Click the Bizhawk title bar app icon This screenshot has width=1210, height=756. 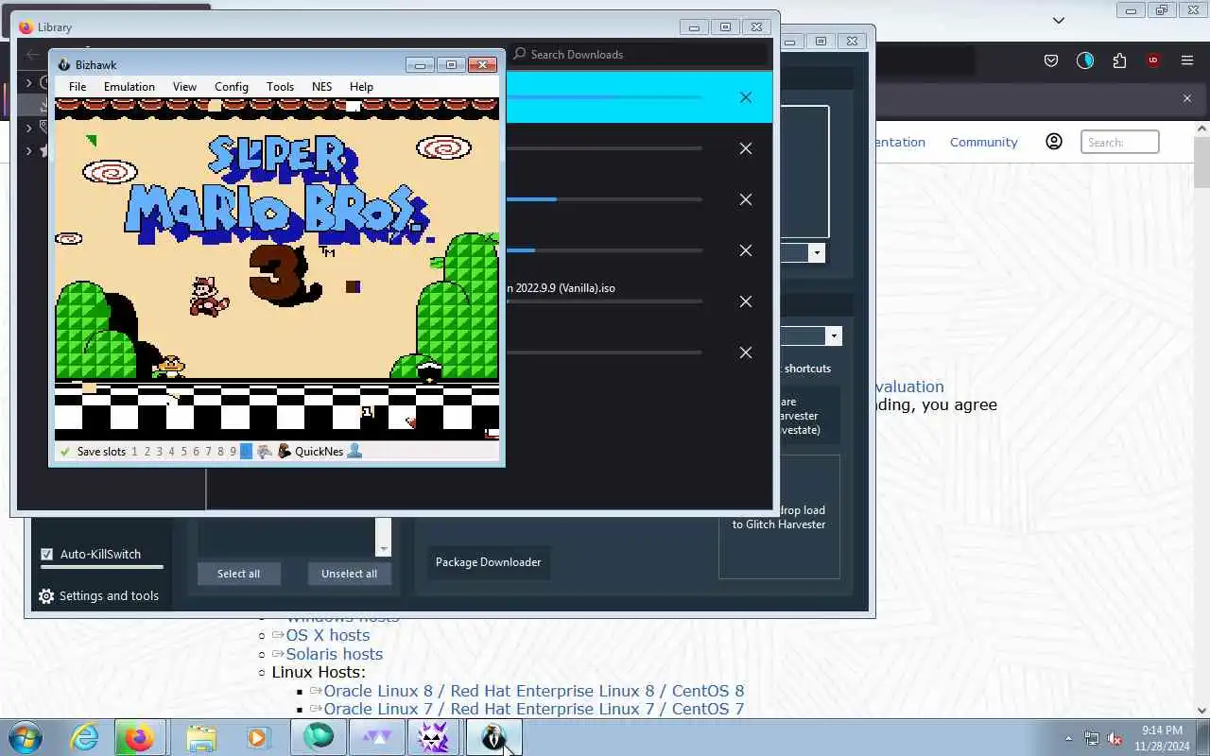pyautogui.click(x=64, y=65)
